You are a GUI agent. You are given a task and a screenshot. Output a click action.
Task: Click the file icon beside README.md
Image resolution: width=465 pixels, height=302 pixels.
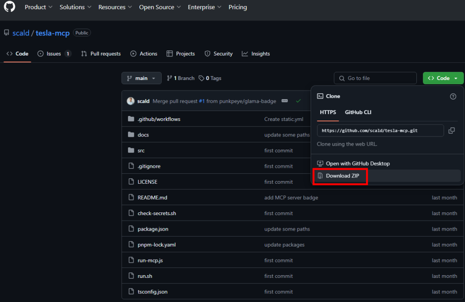131,197
